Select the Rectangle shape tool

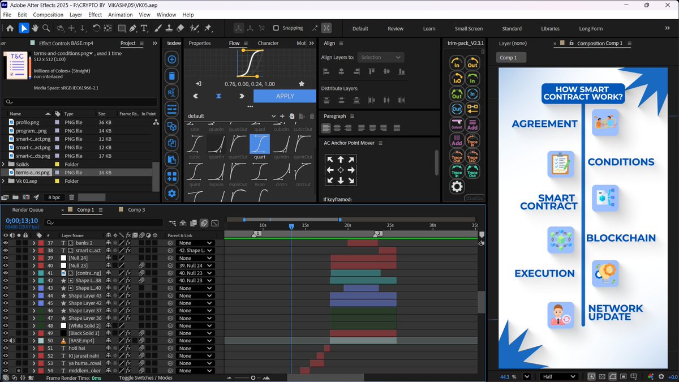(x=122, y=28)
